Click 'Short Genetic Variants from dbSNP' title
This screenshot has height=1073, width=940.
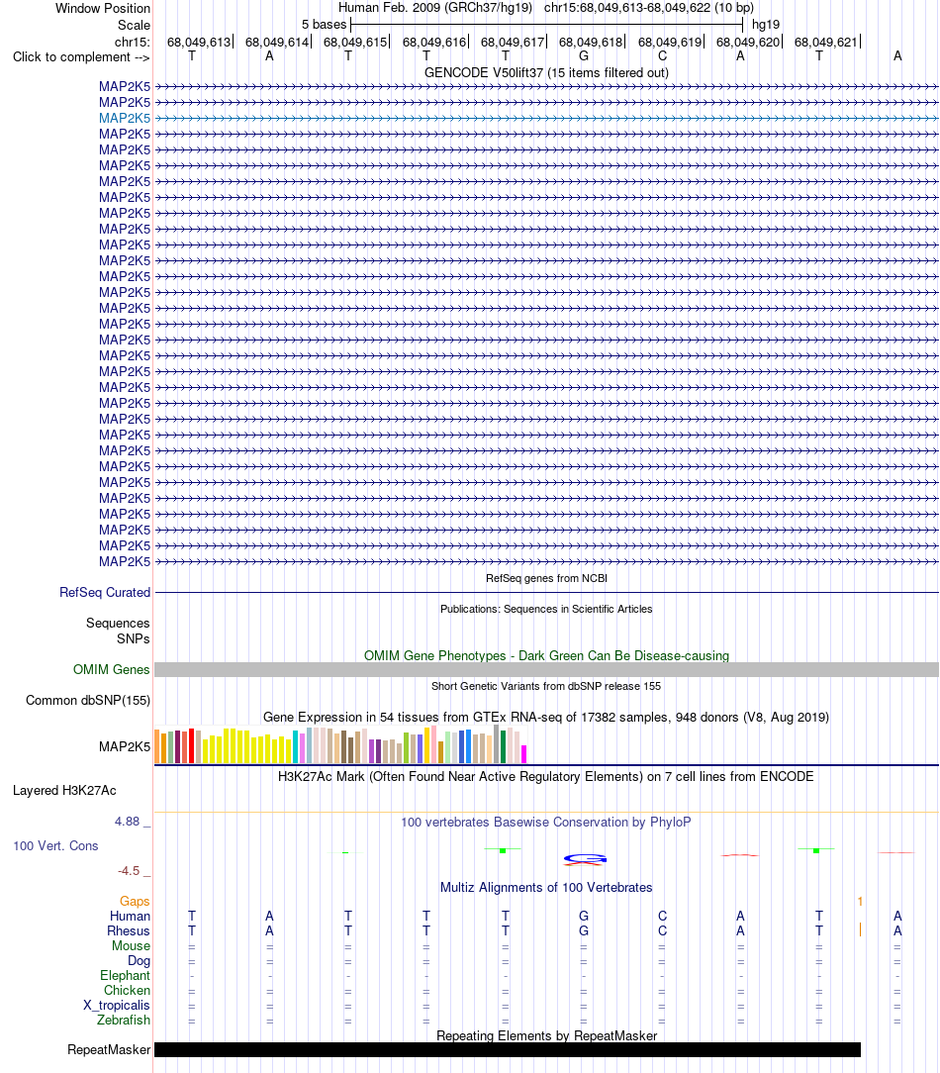546,686
